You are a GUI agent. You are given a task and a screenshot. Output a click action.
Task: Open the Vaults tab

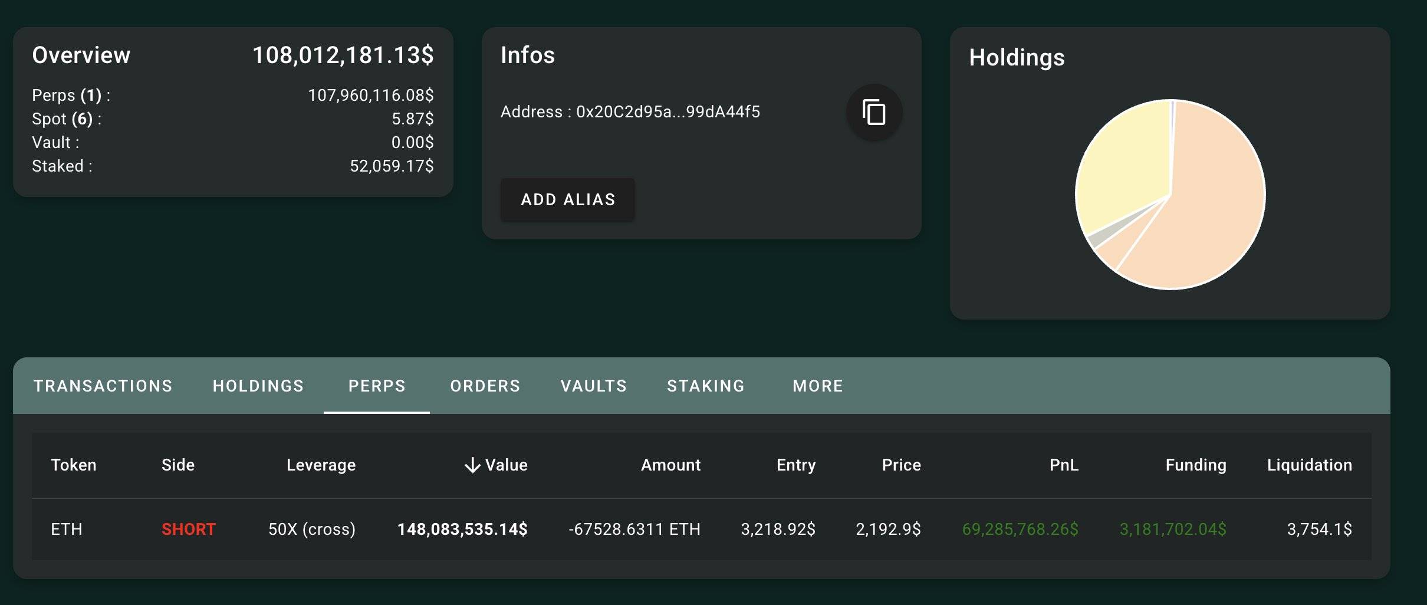tap(593, 386)
